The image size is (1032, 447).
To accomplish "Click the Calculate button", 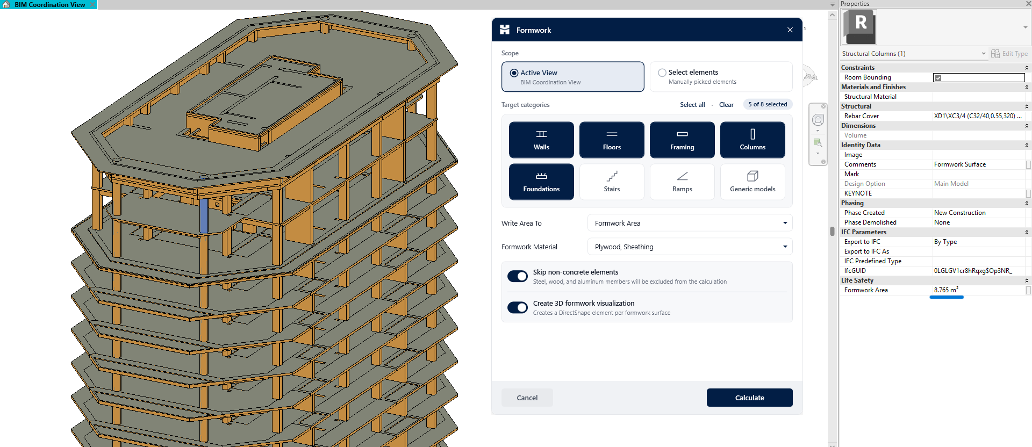I will (749, 398).
